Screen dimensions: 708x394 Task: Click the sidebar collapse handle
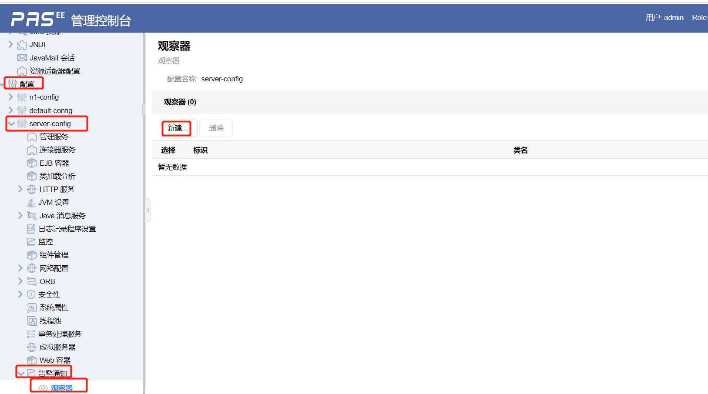[x=148, y=210]
